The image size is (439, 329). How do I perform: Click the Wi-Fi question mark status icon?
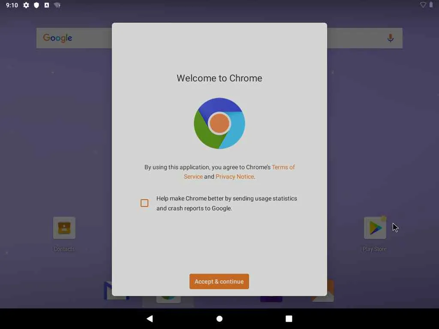[57, 5]
